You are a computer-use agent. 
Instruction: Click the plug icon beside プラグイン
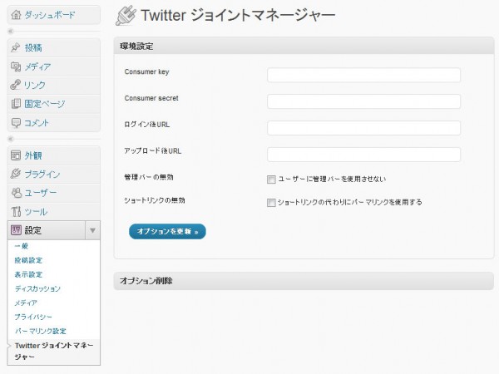pos(16,174)
